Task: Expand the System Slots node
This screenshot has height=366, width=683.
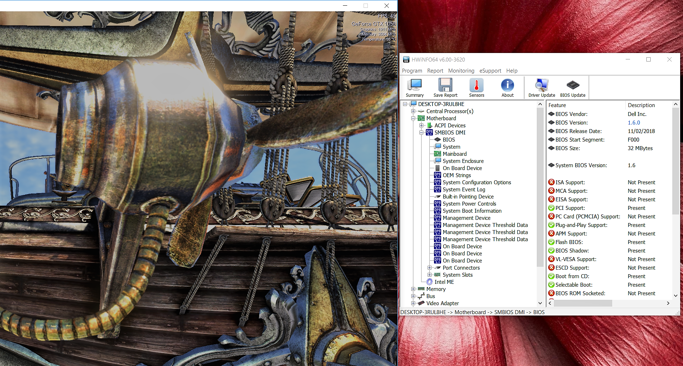Action: pyautogui.click(x=430, y=275)
